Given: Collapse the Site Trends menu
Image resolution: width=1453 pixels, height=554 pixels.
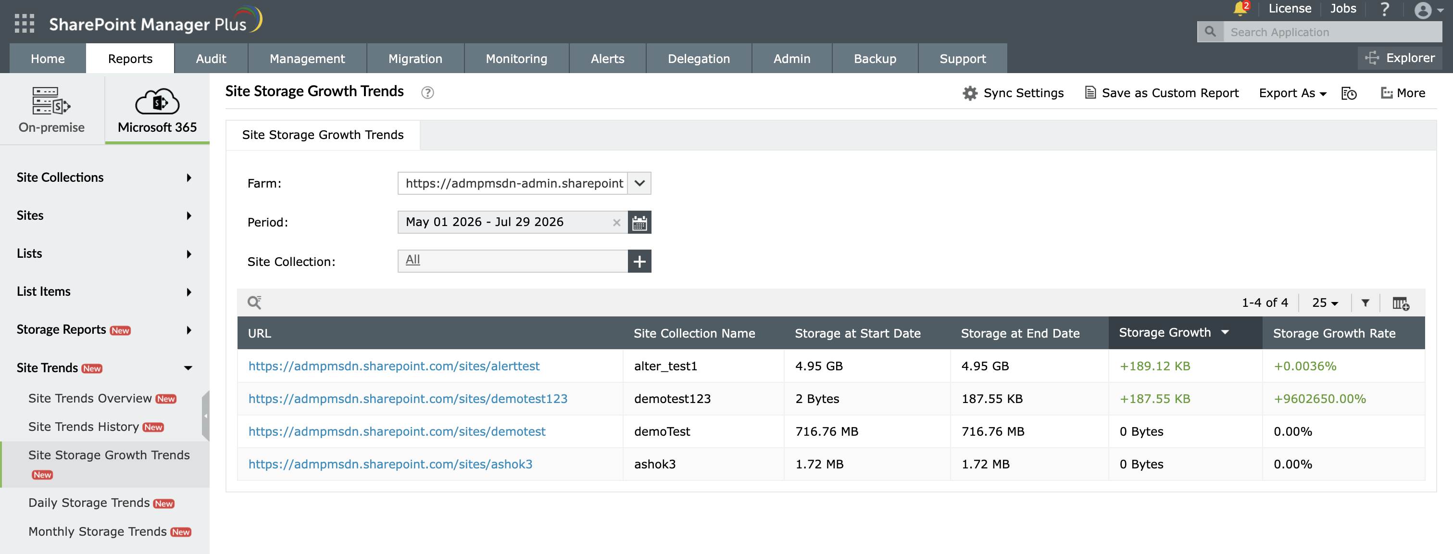Looking at the screenshot, I should click(x=104, y=368).
